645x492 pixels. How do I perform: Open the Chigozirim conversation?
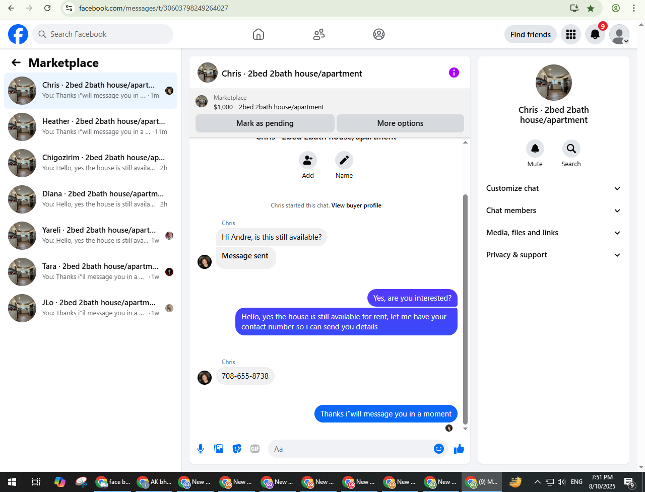[91, 163]
